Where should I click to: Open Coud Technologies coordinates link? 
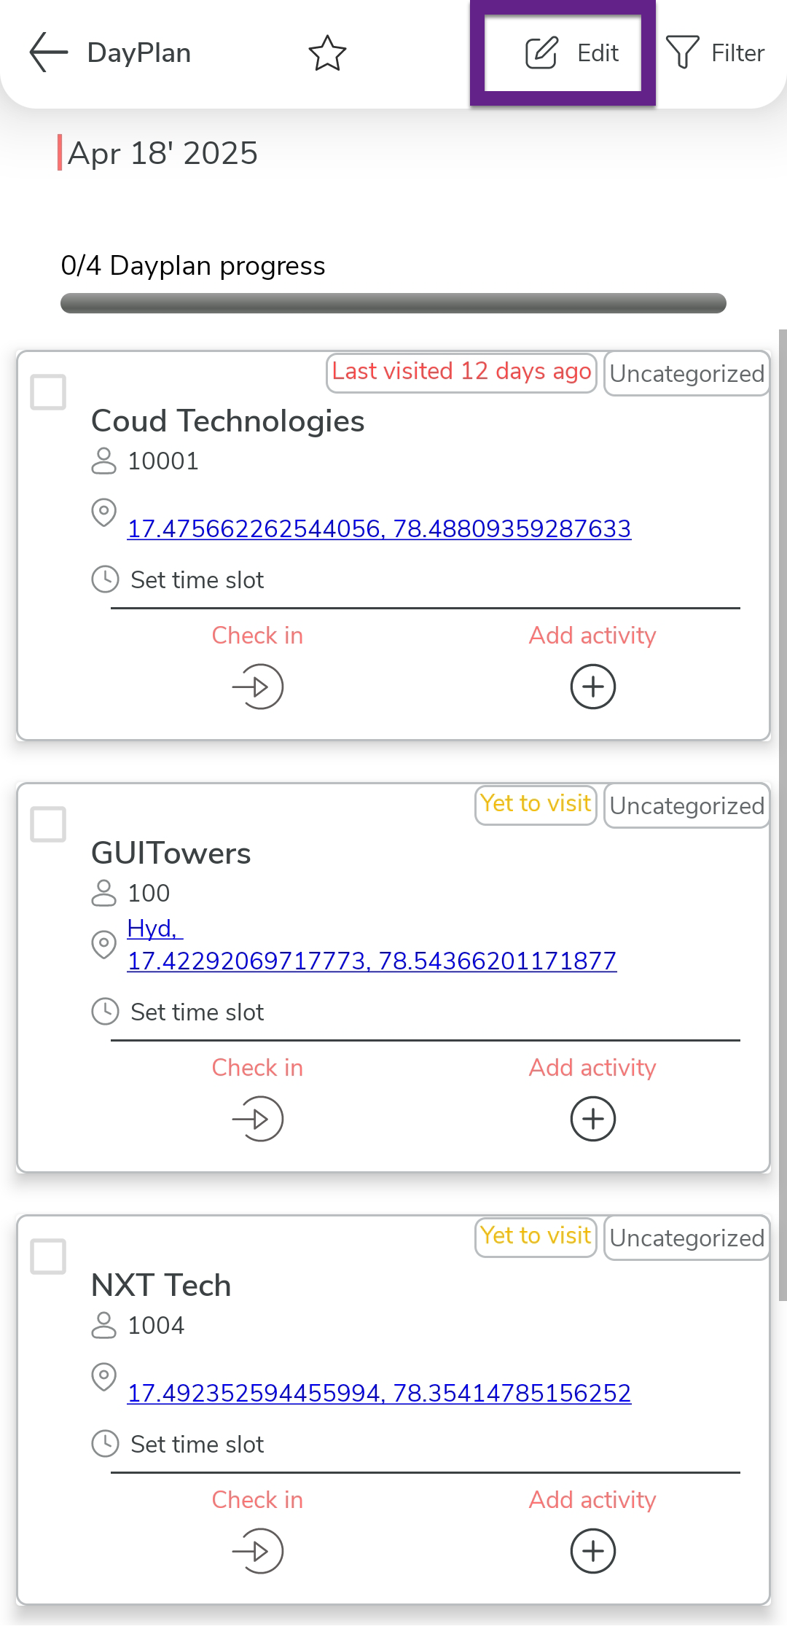379,528
